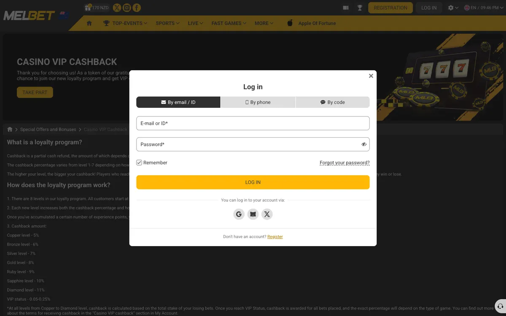Click "Sapphire level - 10%" text

click(x=25, y=281)
